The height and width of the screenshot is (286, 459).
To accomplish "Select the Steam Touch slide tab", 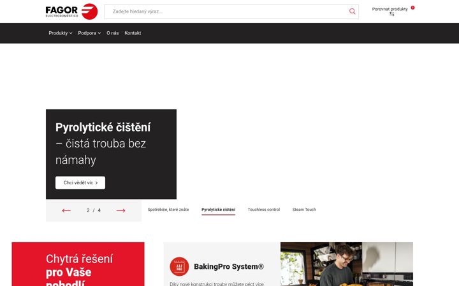I will coord(304,210).
